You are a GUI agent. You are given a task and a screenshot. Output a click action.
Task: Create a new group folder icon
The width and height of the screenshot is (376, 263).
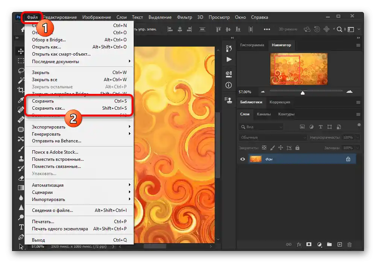tap(329, 245)
